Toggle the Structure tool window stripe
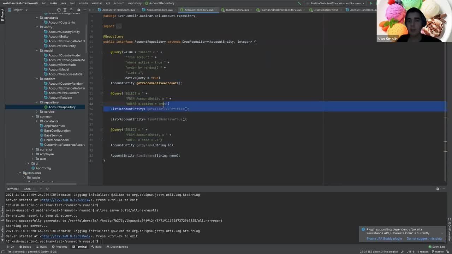This screenshot has width=452, height=254. click(2, 212)
